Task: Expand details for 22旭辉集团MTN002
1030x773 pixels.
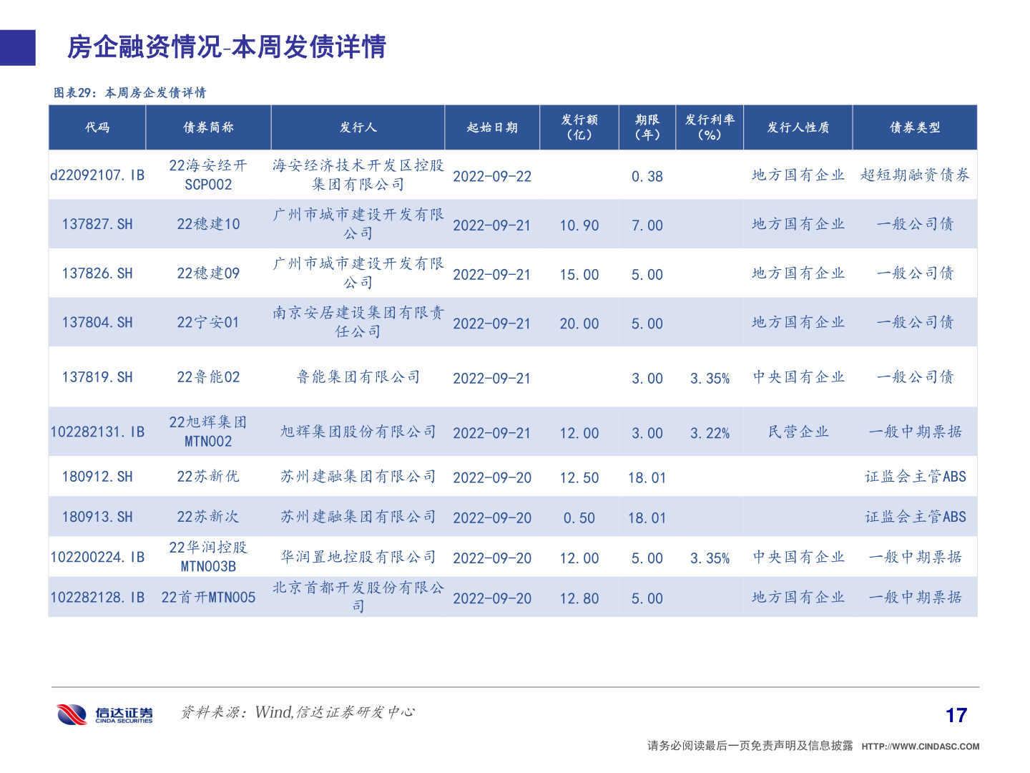Action: click(x=501, y=432)
